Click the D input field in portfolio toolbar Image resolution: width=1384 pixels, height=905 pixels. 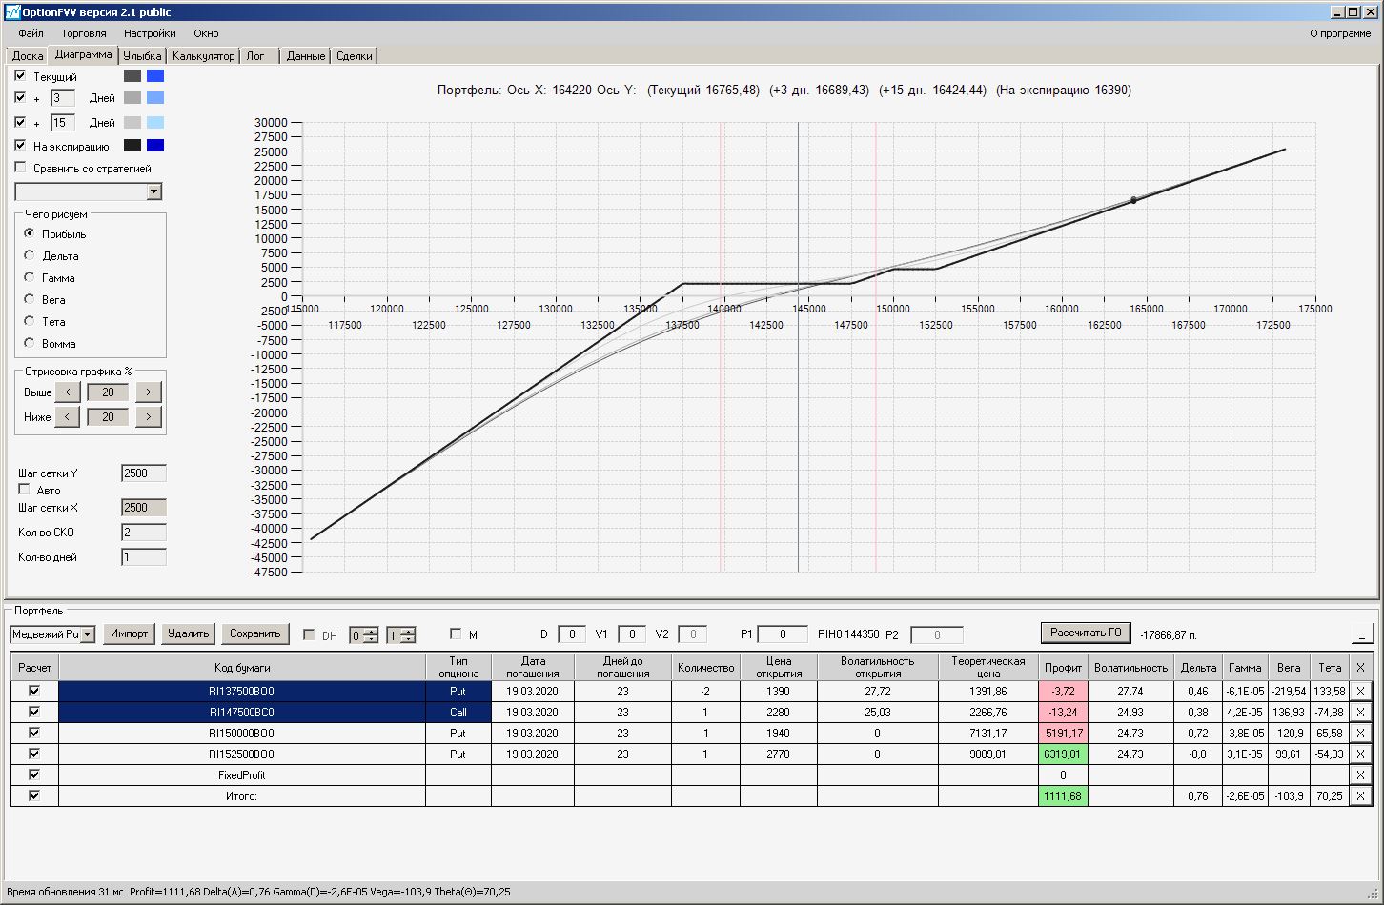point(572,634)
